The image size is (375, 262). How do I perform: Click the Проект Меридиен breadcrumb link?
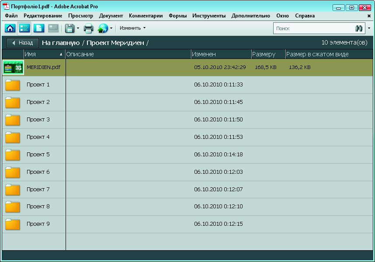point(115,43)
